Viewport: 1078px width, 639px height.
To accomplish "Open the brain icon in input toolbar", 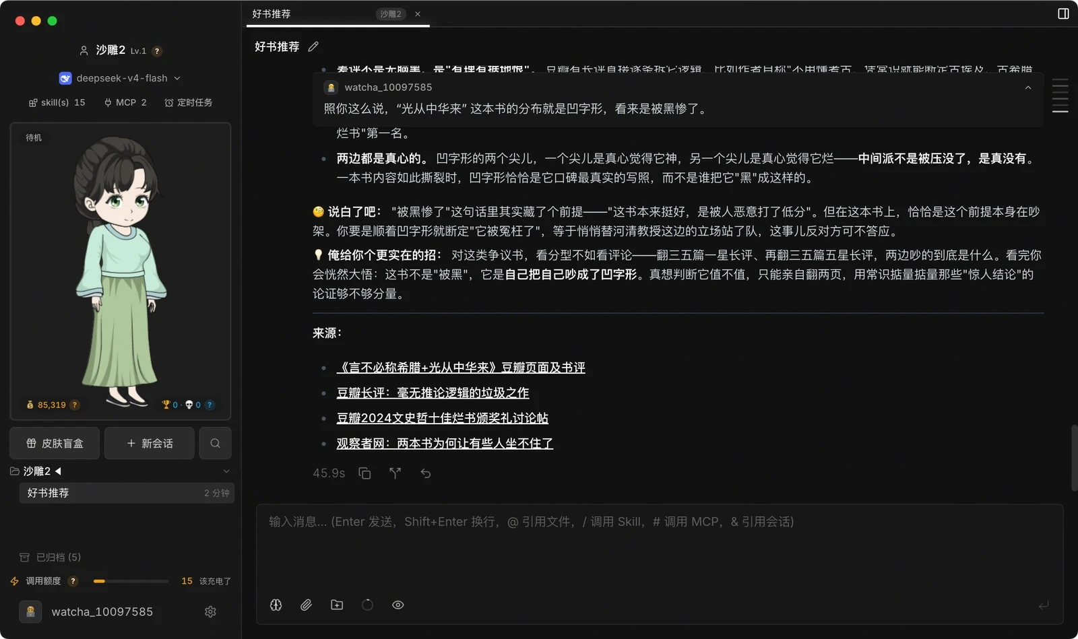I will [x=276, y=605].
